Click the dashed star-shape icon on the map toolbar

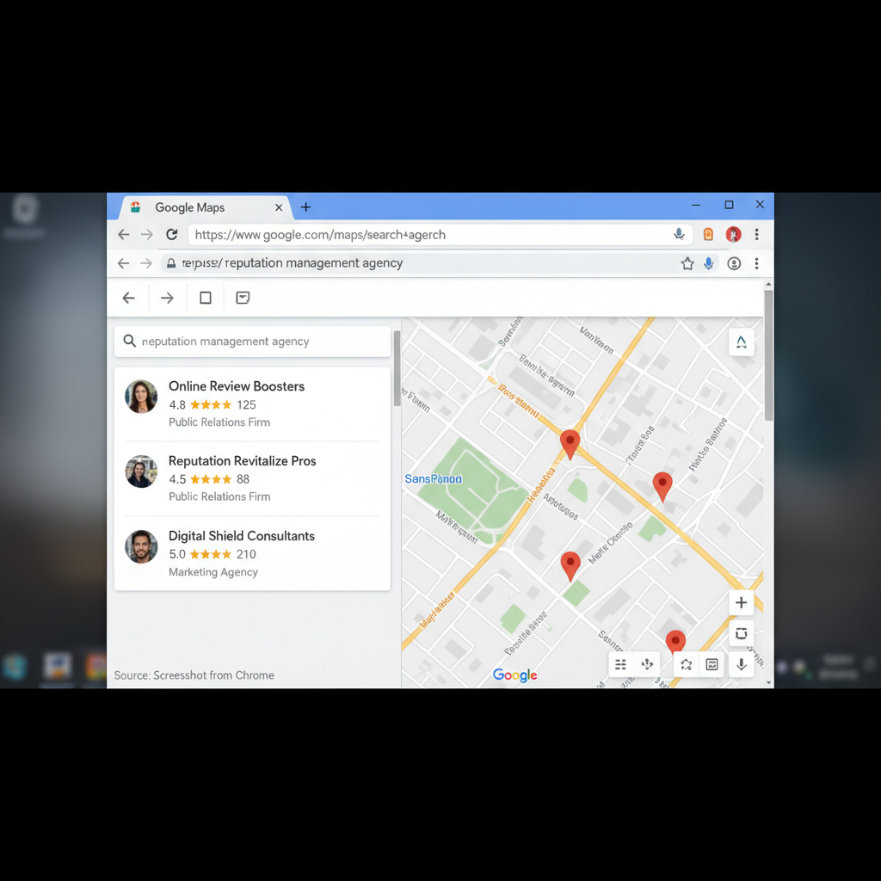click(686, 665)
